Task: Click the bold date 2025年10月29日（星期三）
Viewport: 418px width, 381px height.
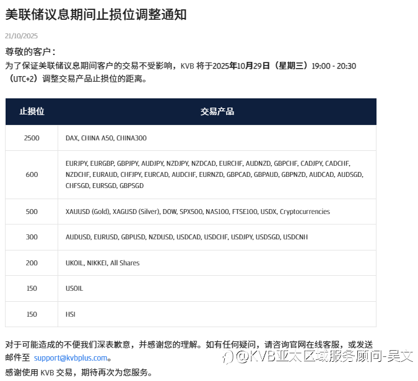Action: click(262, 66)
